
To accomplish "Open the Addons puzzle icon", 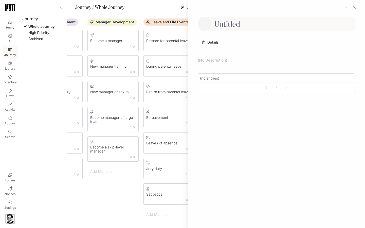I will (x=10, y=118).
